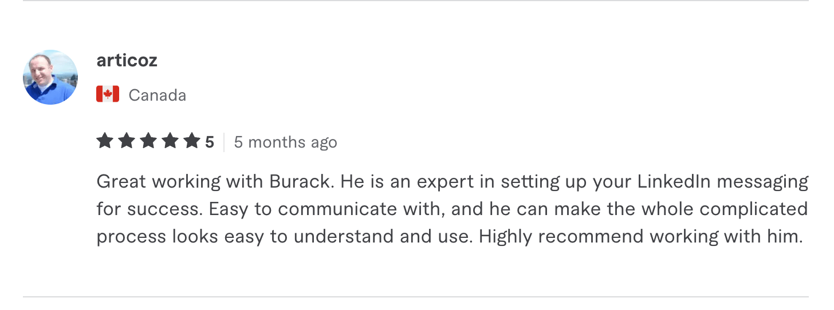
Task: Click the bold rating number 5
Action: coord(210,142)
